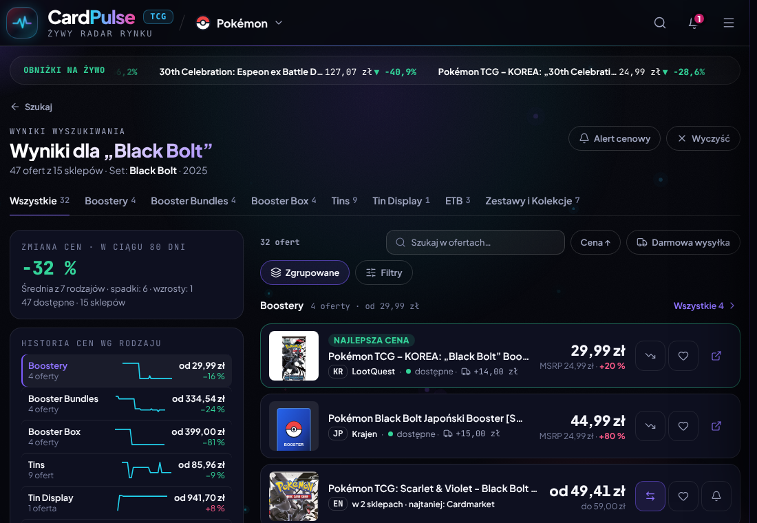Viewport: 757px width, 523px height.
Task: Switch to Wszystkie tab
Action: click(40, 201)
